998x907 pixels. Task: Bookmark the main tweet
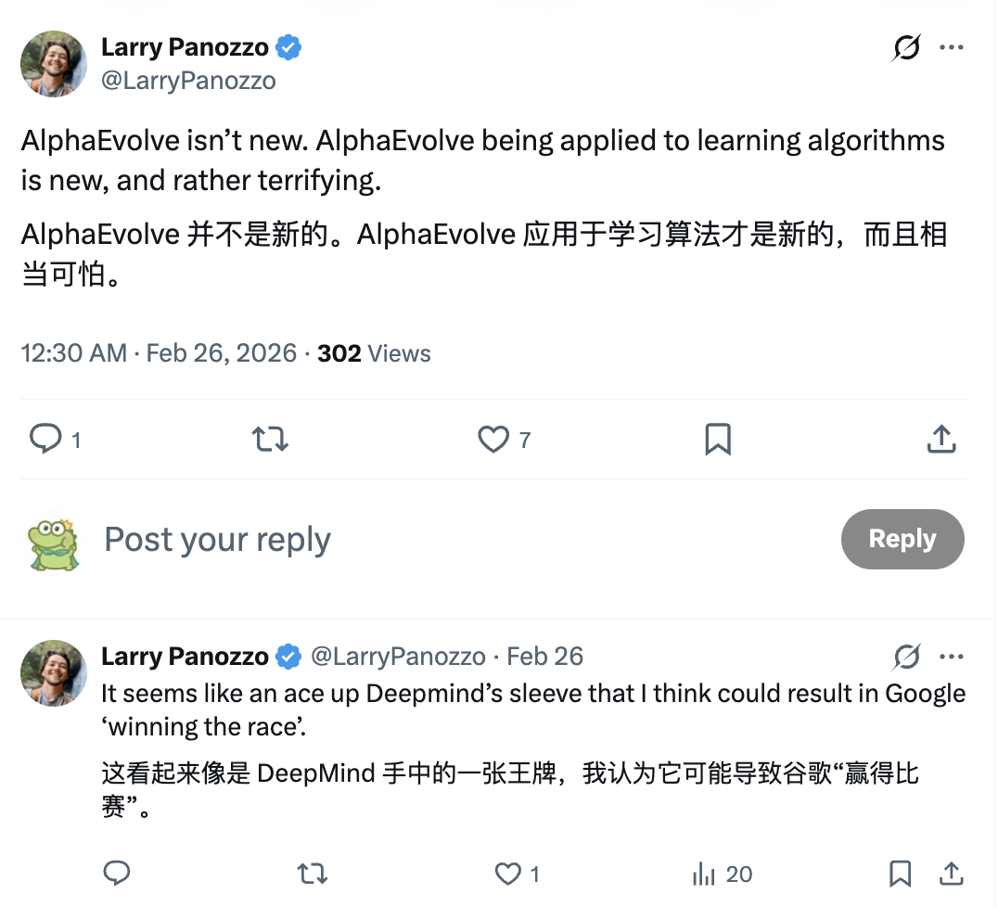pyautogui.click(x=716, y=439)
